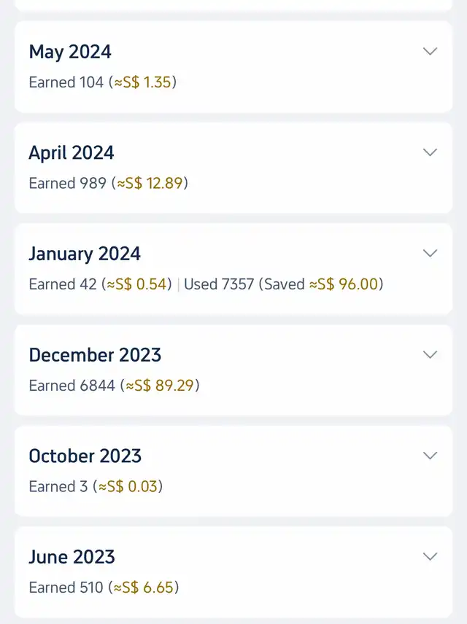Screen dimensions: 467x624
Task: Click the 'Earned 6844' text
Action: coord(72,386)
